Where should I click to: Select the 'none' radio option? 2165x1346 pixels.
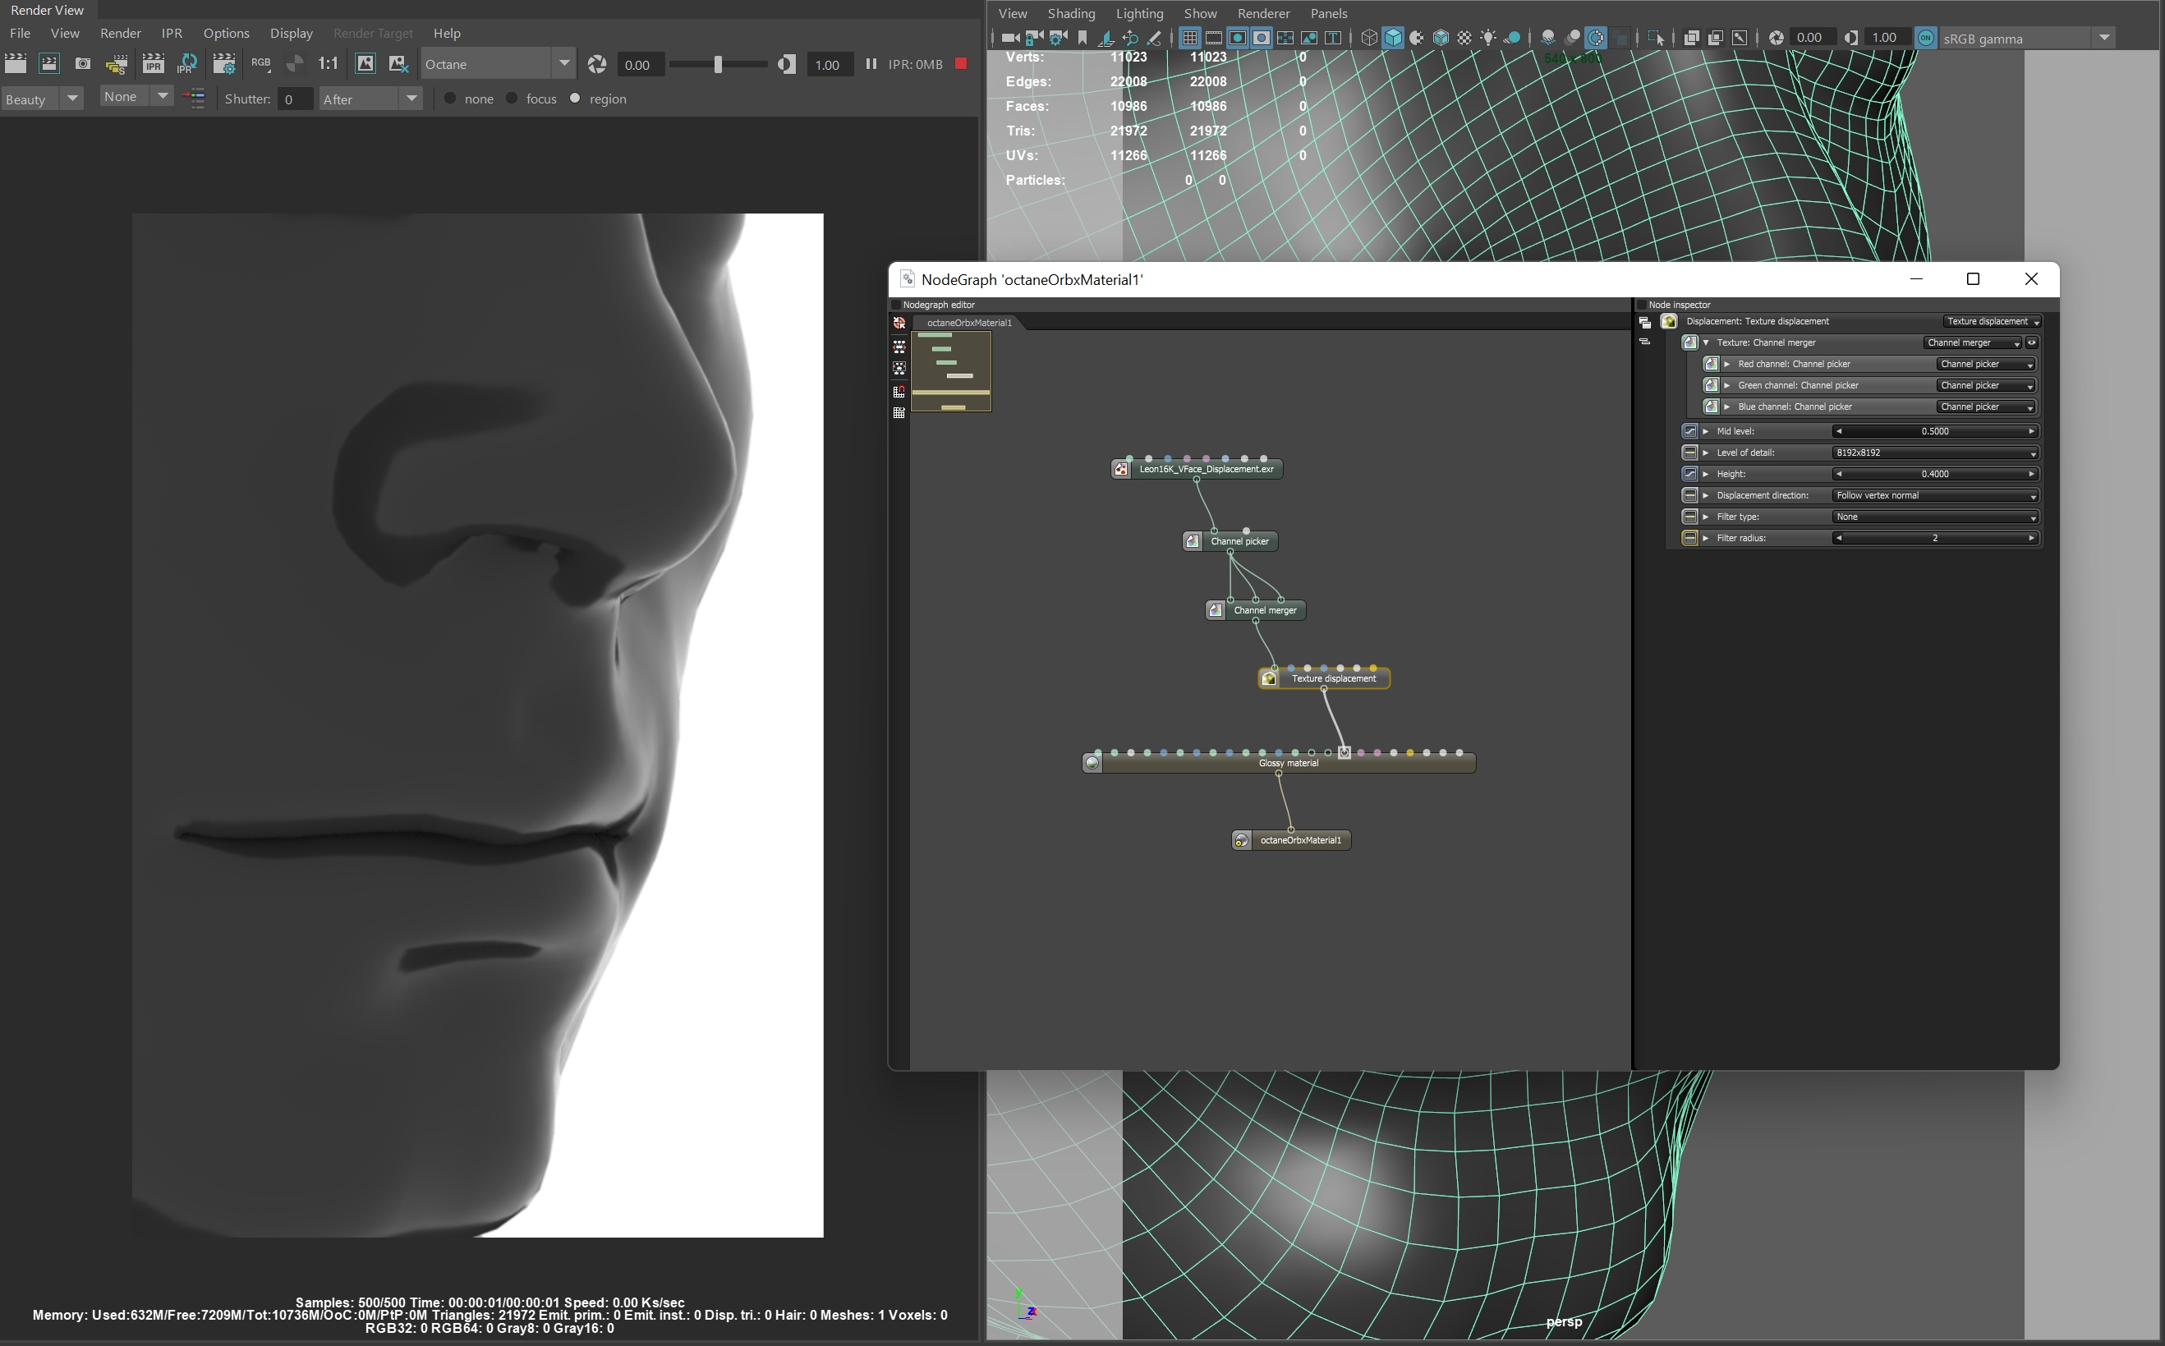point(450,99)
